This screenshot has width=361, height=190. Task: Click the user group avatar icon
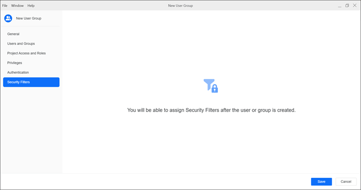[8, 19]
